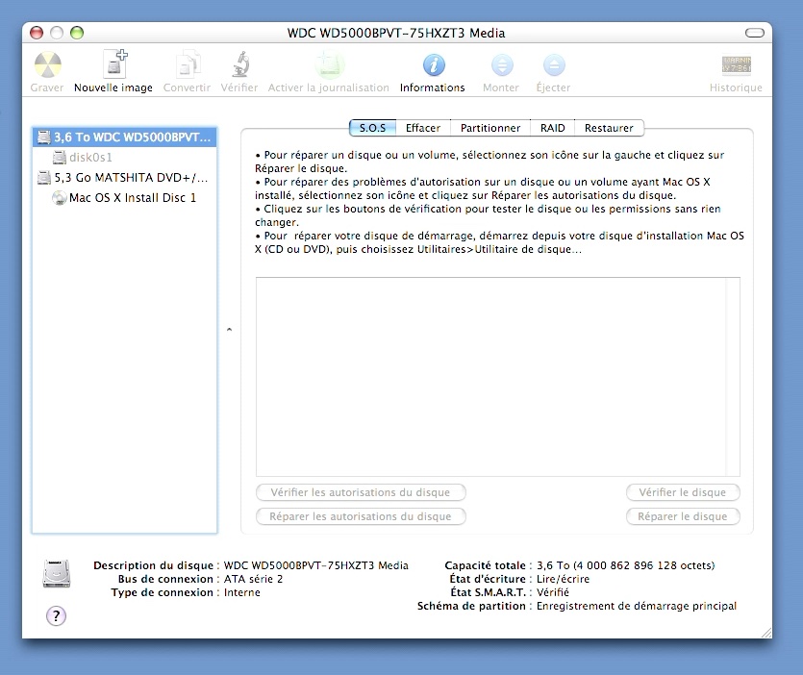Open the Partitionner tab
The image size is (803, 675).
click(x=490, y=128)
